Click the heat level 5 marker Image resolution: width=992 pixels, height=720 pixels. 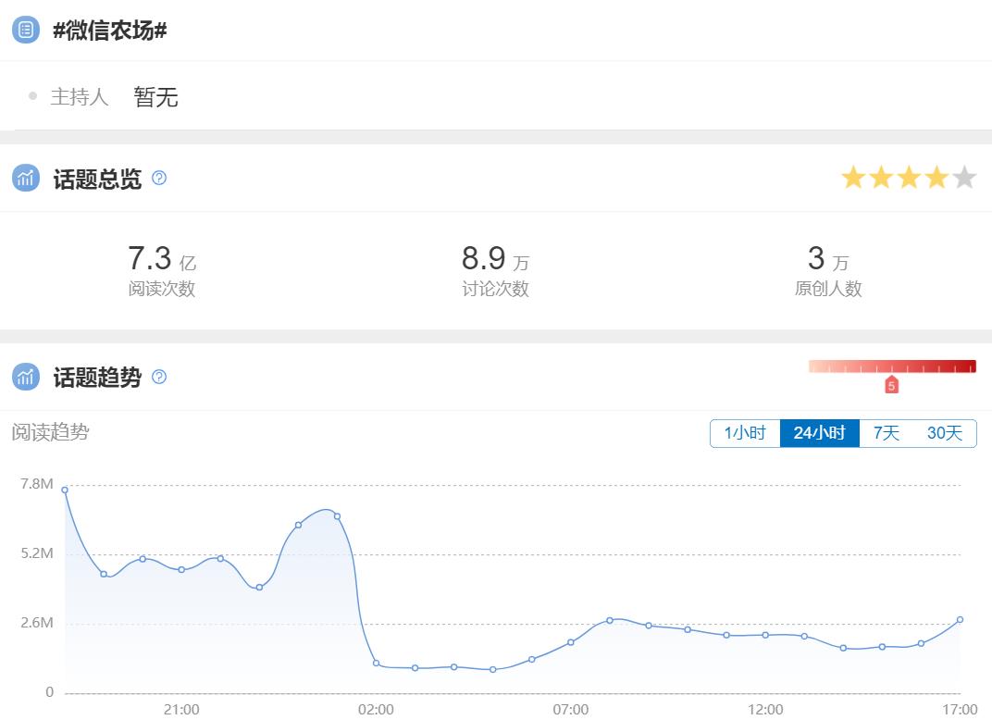tap(891, 385)
